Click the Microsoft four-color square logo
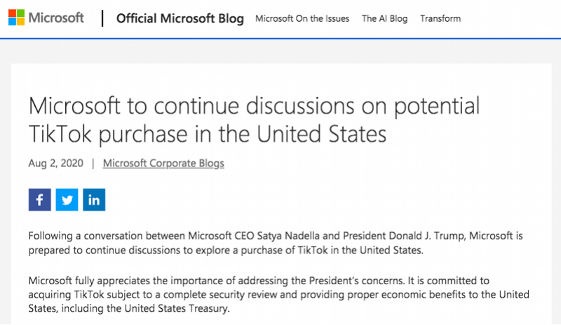Image resolution: width=561 pixels, height=325 pixels. pyautogui.click(x=16, y=18)
